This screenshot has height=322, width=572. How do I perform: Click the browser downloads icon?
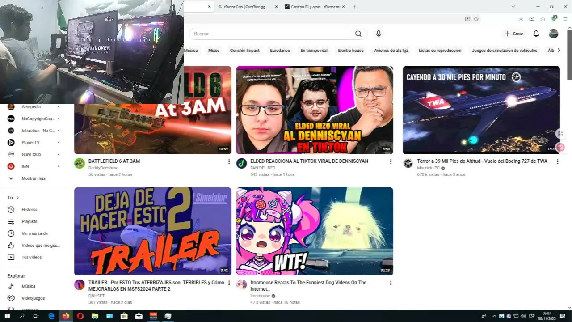coord(521,19)
